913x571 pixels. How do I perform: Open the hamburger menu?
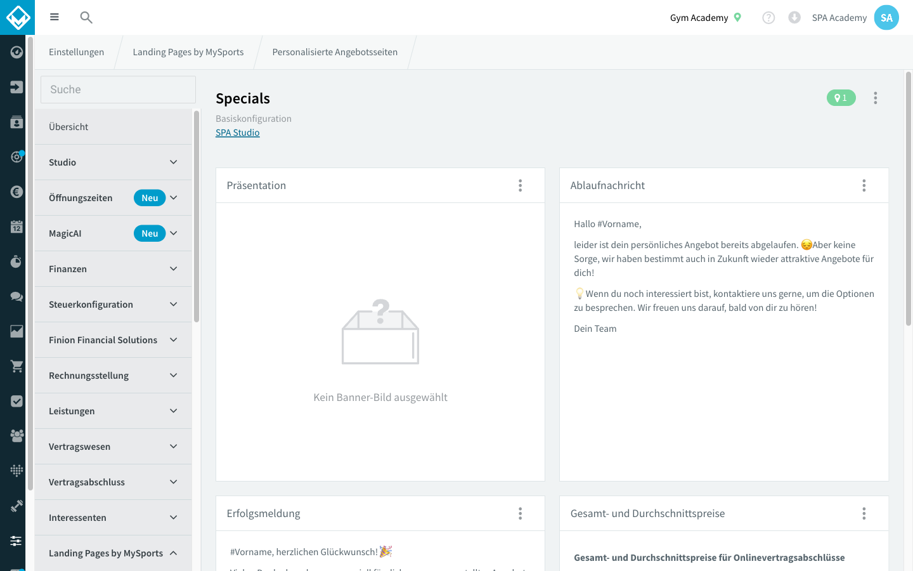(x=55, y=17)
